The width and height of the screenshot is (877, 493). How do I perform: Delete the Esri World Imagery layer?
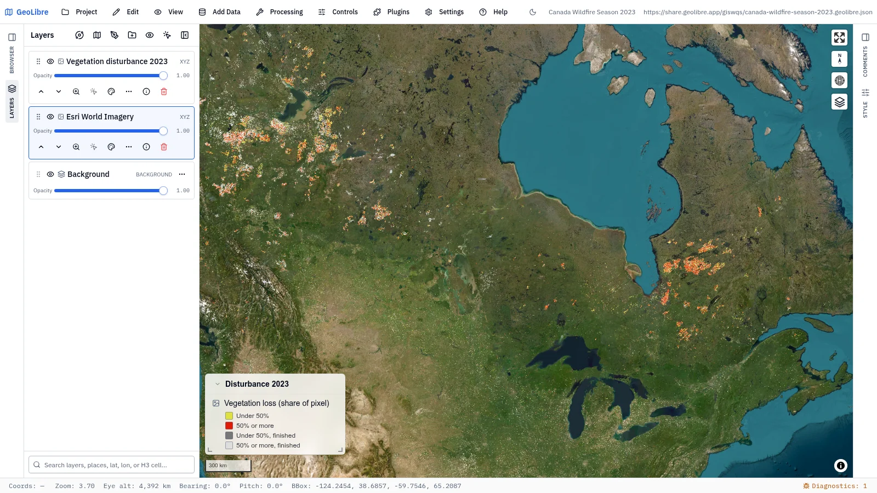164,147
